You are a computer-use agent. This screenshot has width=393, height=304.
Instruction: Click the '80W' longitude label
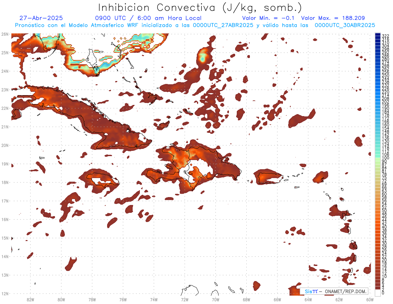click(x=61, y=299)
